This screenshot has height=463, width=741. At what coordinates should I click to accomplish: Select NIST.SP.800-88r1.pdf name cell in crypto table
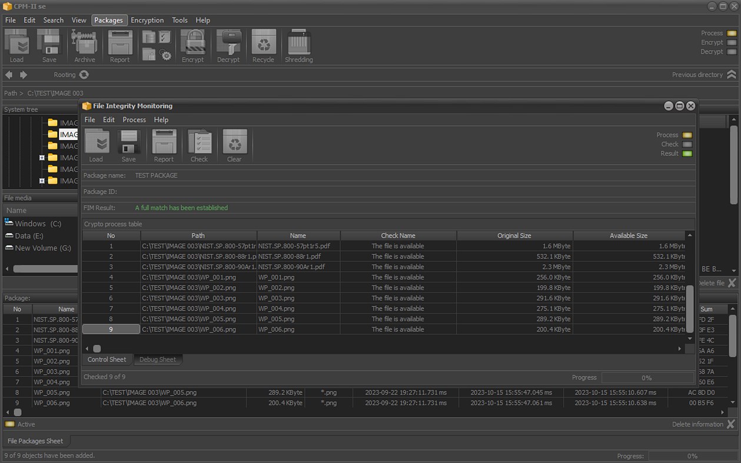click(x=298, y=257)
